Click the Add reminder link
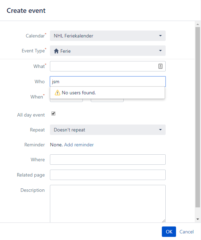The image size is (201, 240). [79, 145]
